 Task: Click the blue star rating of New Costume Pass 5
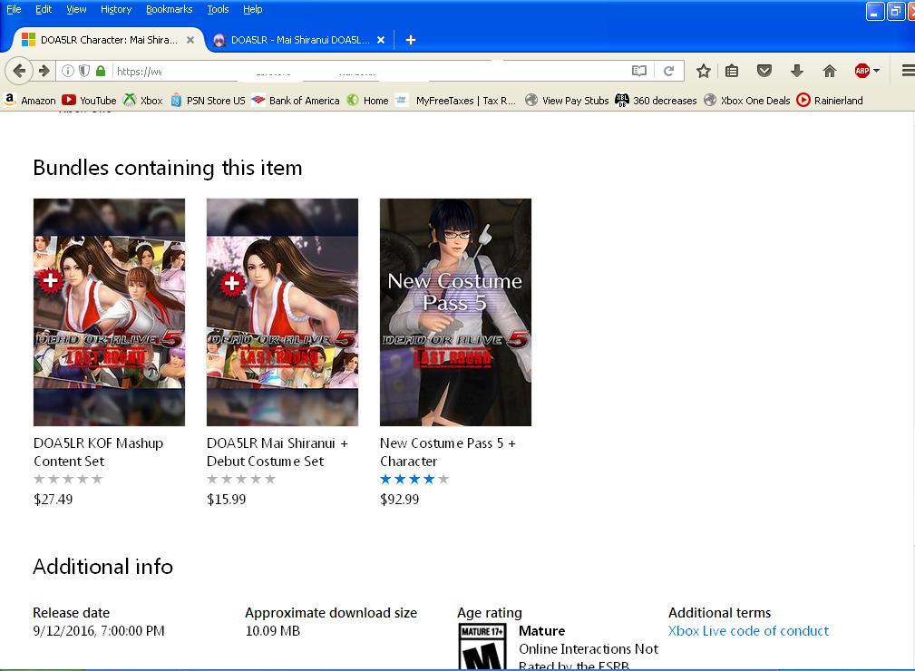tap(415, 479)
